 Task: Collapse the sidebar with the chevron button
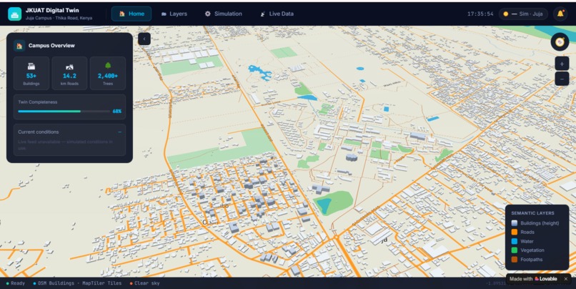coord(144,39)
